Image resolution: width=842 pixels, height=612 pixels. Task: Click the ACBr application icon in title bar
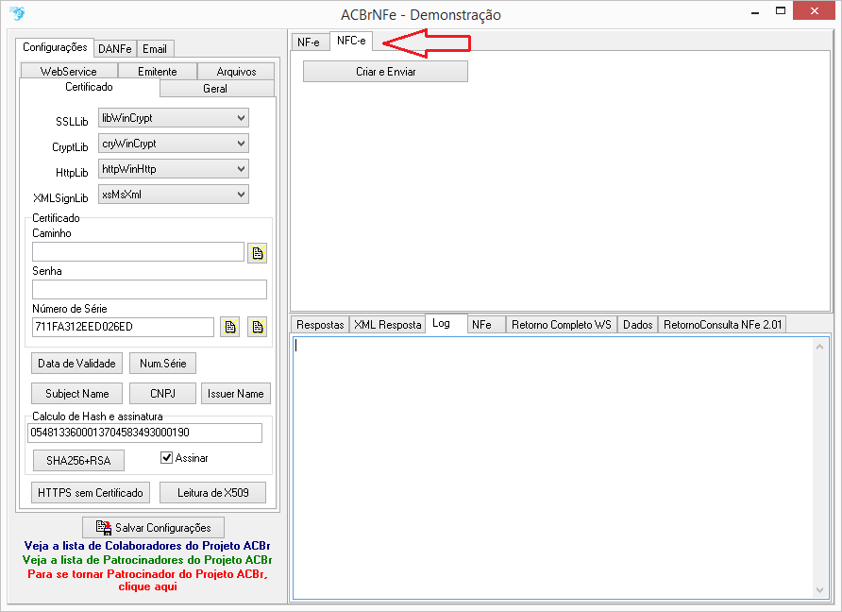pyautogui.click(x=17, y=13)
